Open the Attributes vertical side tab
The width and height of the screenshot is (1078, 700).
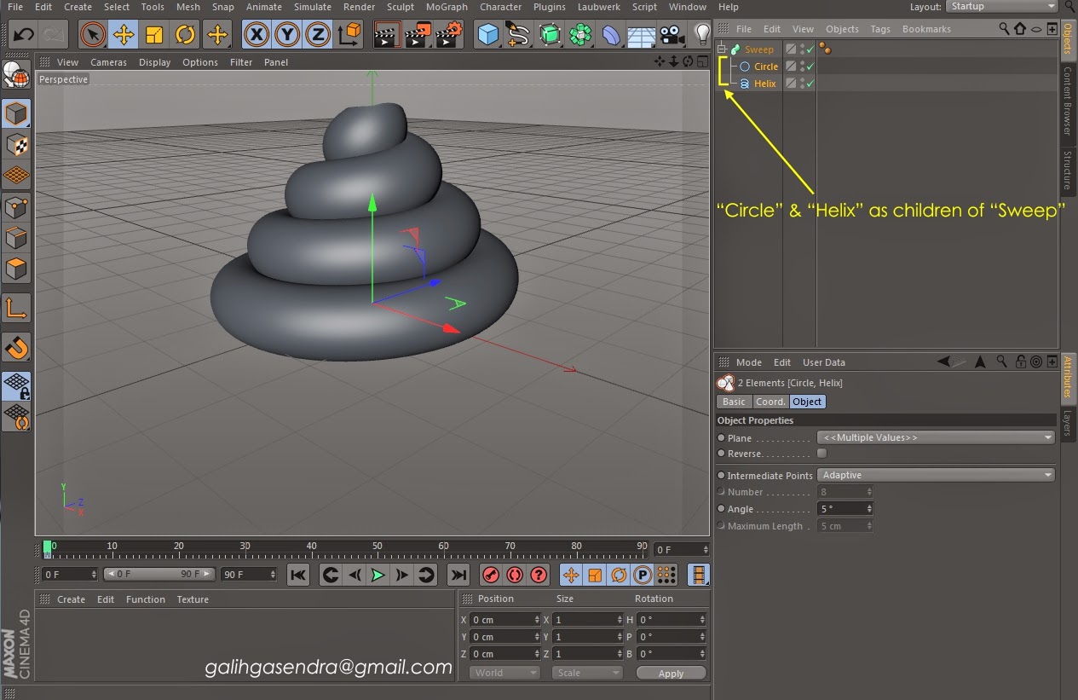tap(1068, 377)
